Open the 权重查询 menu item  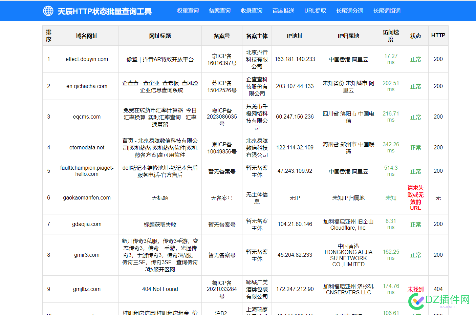tap(188, 11)
